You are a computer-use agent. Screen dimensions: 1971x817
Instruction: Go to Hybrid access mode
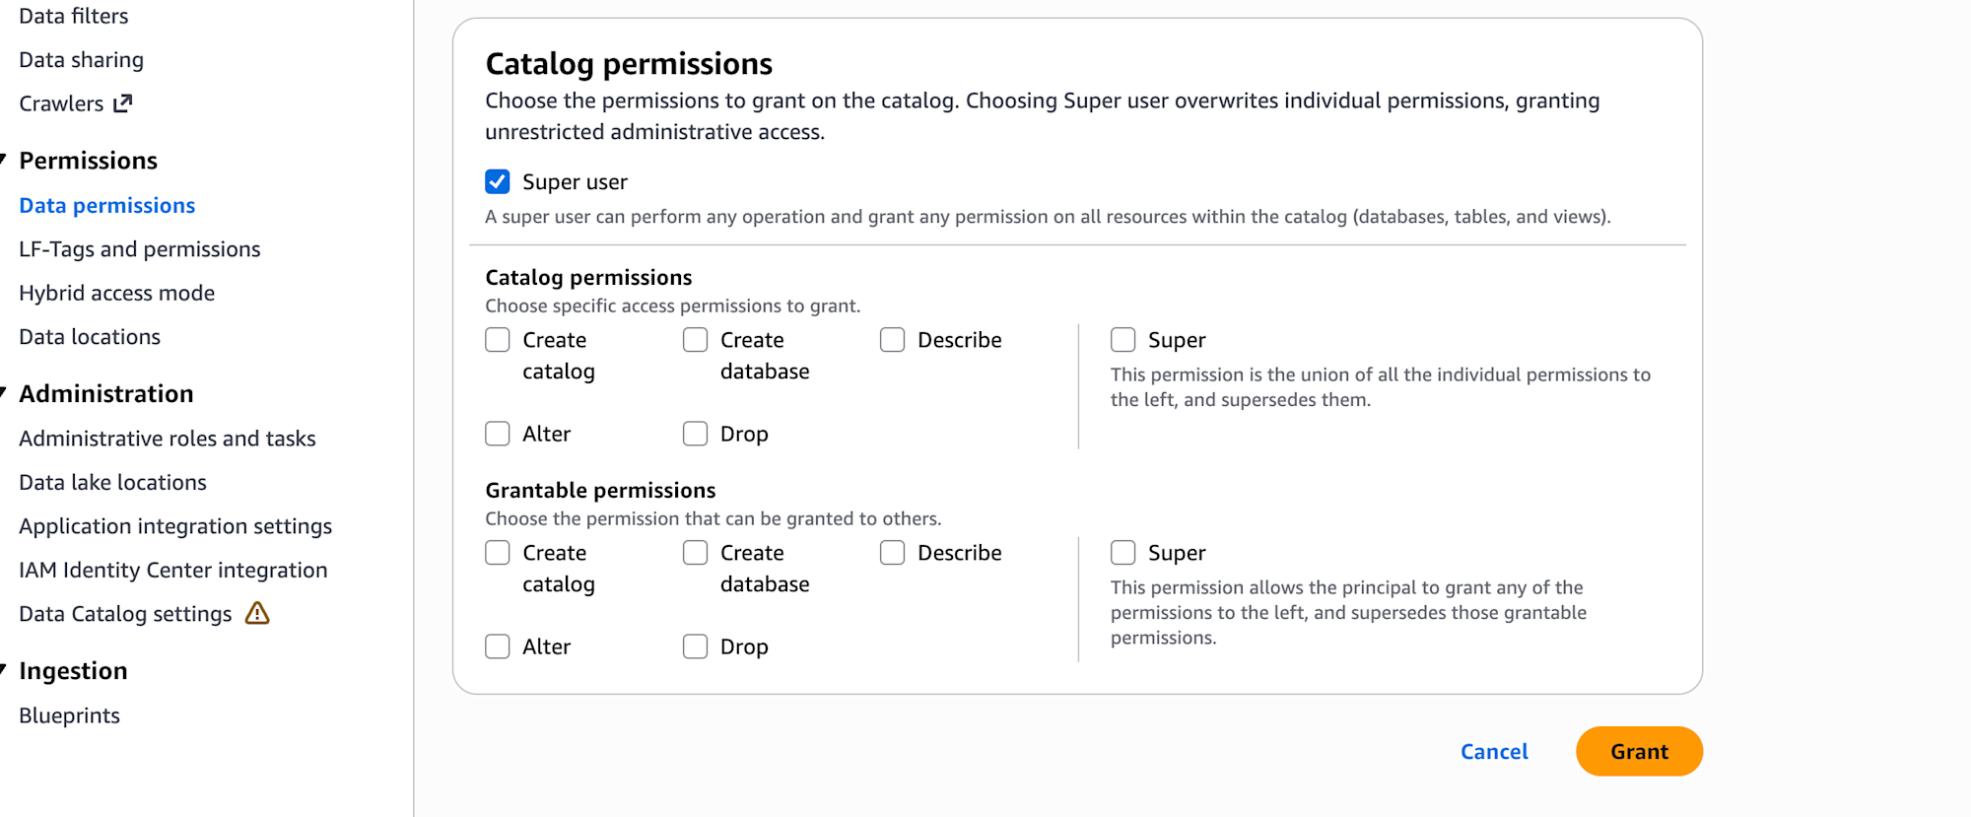[x=117, y=293]
